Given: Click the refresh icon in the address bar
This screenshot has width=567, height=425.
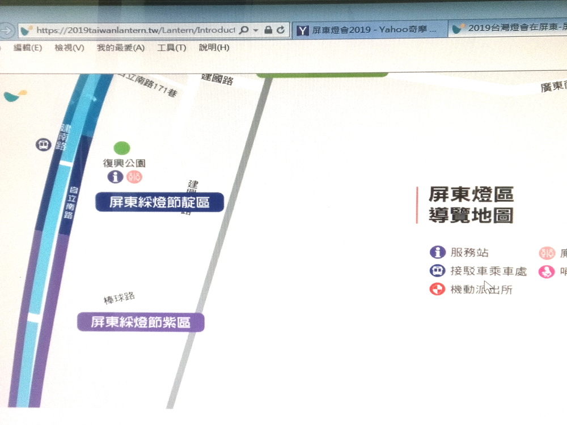Looking at the screenshot, I should 281,30.
